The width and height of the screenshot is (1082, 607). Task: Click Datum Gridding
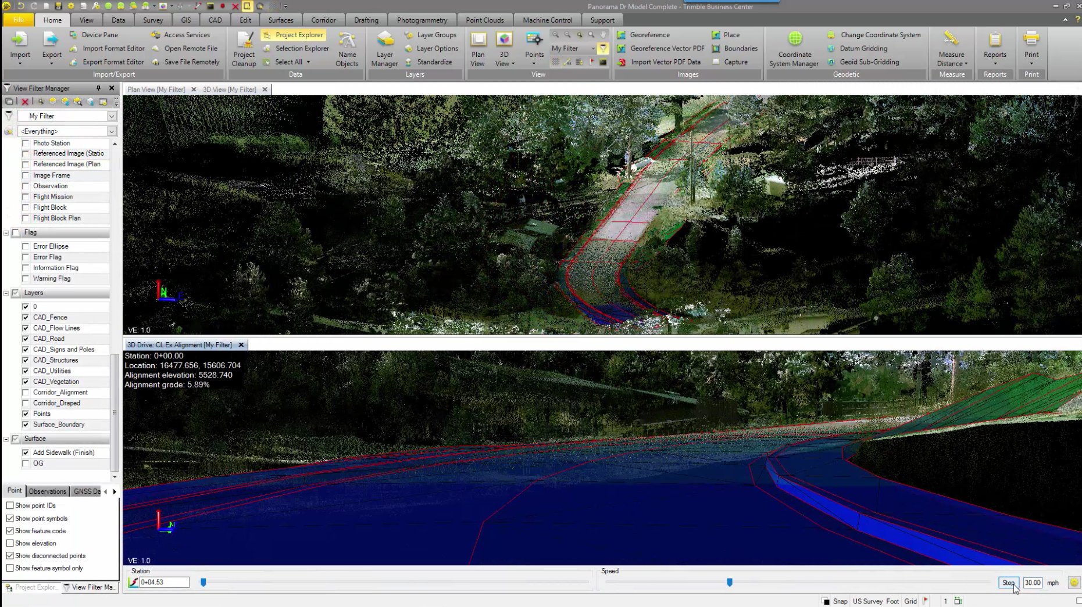[856, 48]
